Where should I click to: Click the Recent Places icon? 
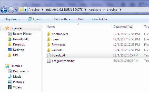tap(10, 33)
